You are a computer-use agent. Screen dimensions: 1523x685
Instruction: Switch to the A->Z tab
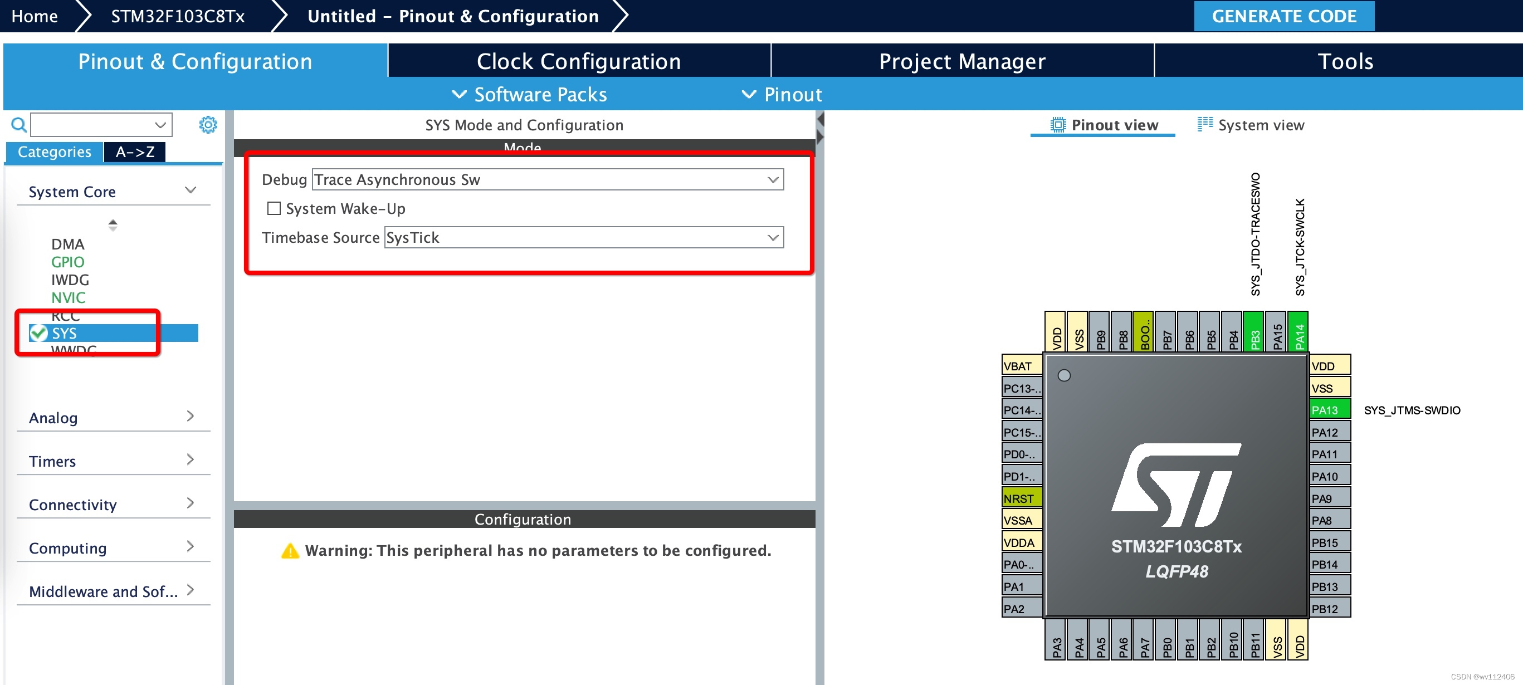point(135,152)
